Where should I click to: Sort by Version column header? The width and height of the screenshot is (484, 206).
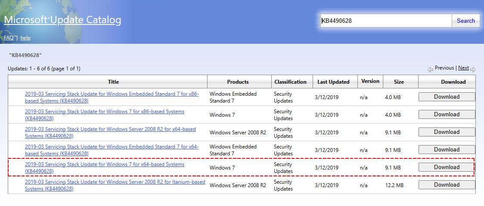click(370, 81)
